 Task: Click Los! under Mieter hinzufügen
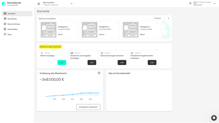[x=62, y=63]
